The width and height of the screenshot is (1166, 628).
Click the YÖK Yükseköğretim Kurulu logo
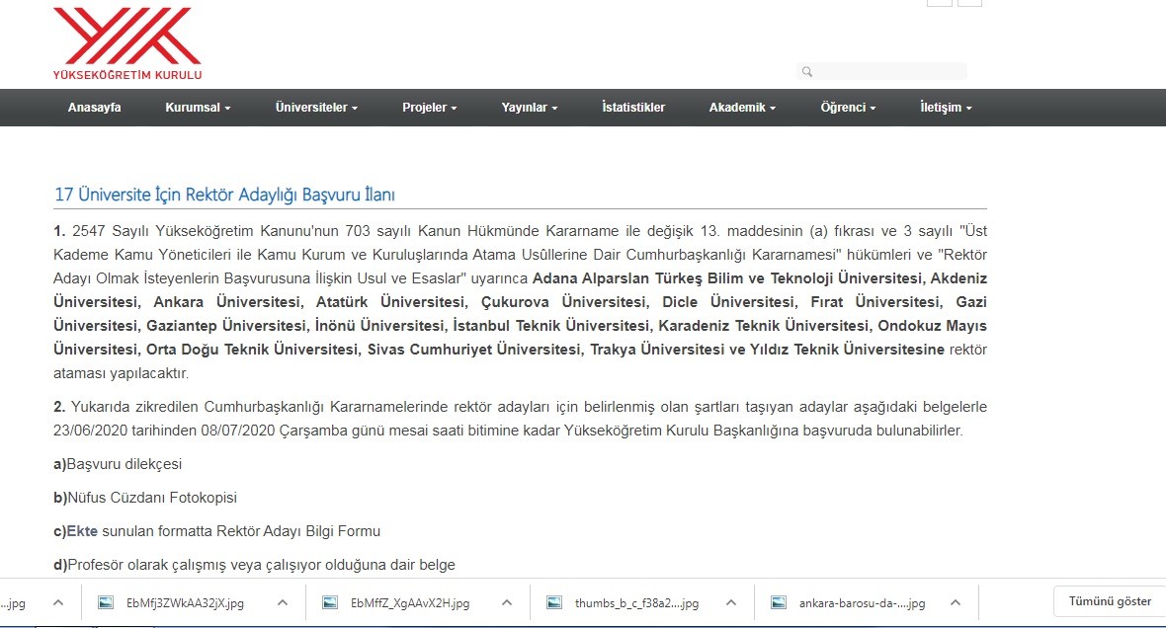[x=127, y=43]
